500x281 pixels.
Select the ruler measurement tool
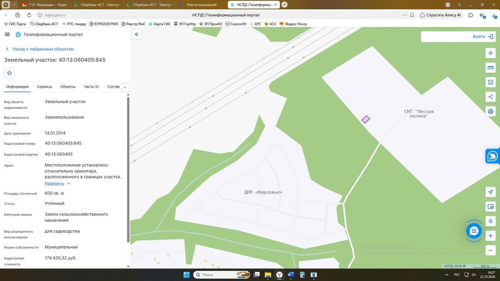coord(490,68)
